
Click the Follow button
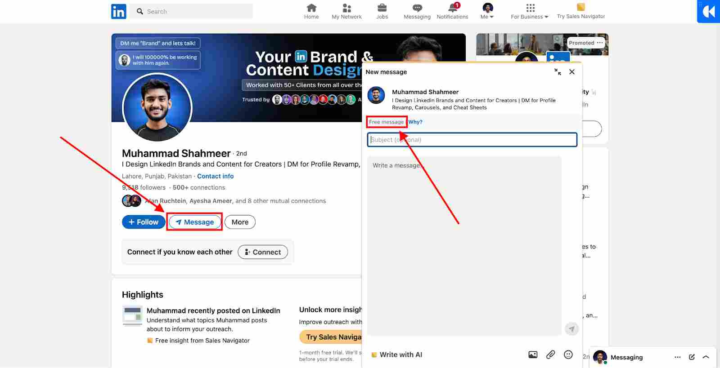click(144, 222)
